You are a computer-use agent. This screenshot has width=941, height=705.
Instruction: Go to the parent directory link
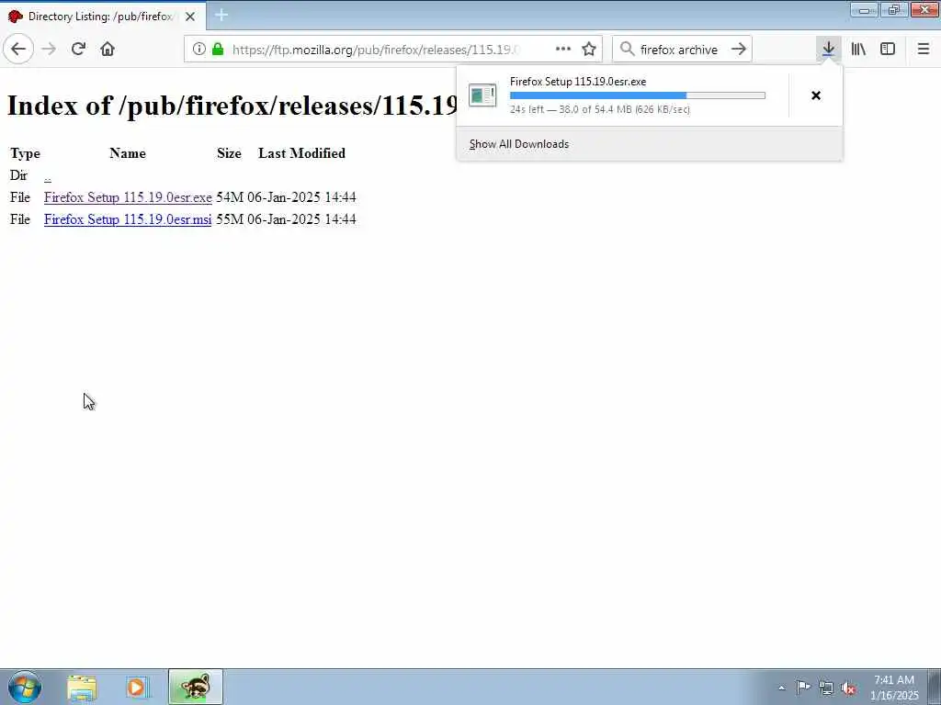48,175
